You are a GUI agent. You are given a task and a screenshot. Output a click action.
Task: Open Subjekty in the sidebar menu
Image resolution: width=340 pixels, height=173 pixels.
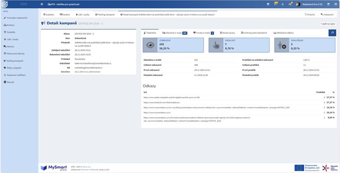point(9,32)
